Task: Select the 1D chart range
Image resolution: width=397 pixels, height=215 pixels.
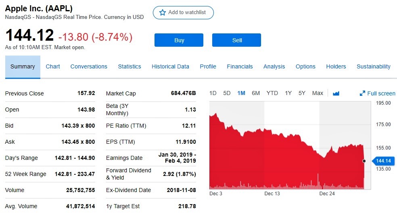Action: 213,93
